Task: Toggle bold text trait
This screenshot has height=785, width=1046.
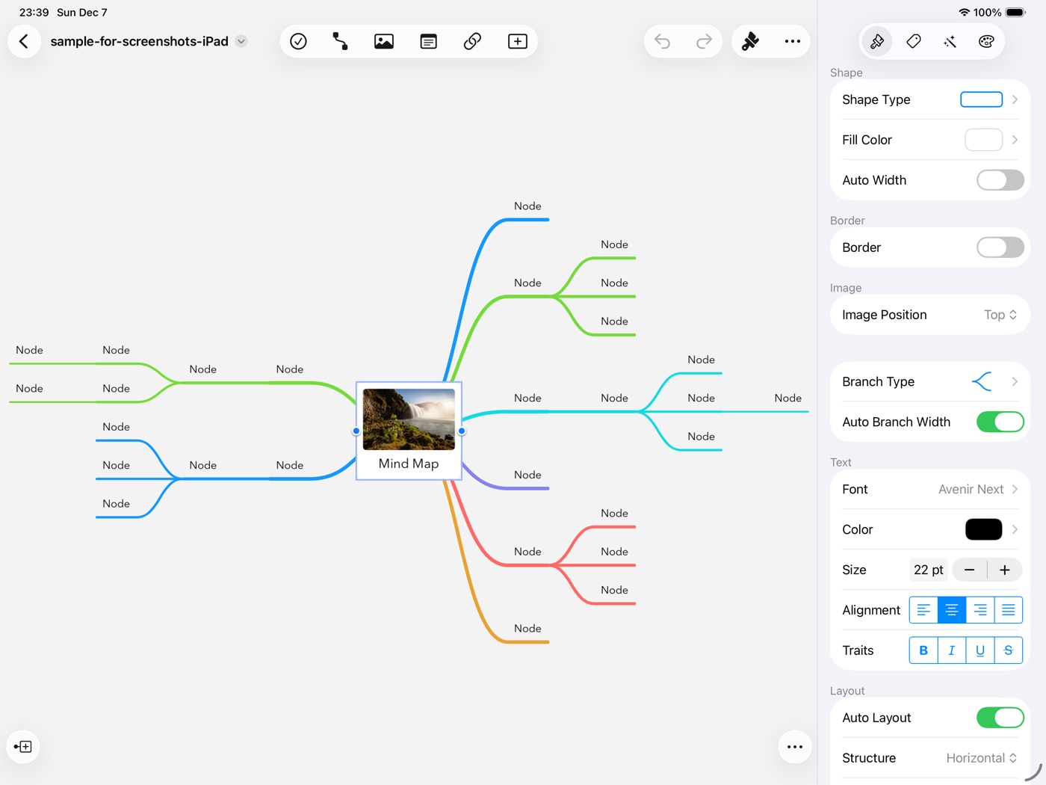Action: (923, 650)
